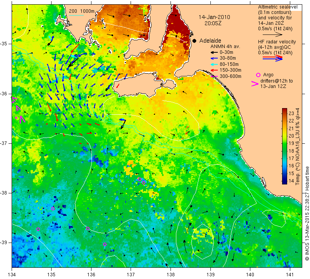The width and height of the screenshot is (310, 279).
Task: Click the 139 longitude axis label
Action: click(x=210, y=275)
